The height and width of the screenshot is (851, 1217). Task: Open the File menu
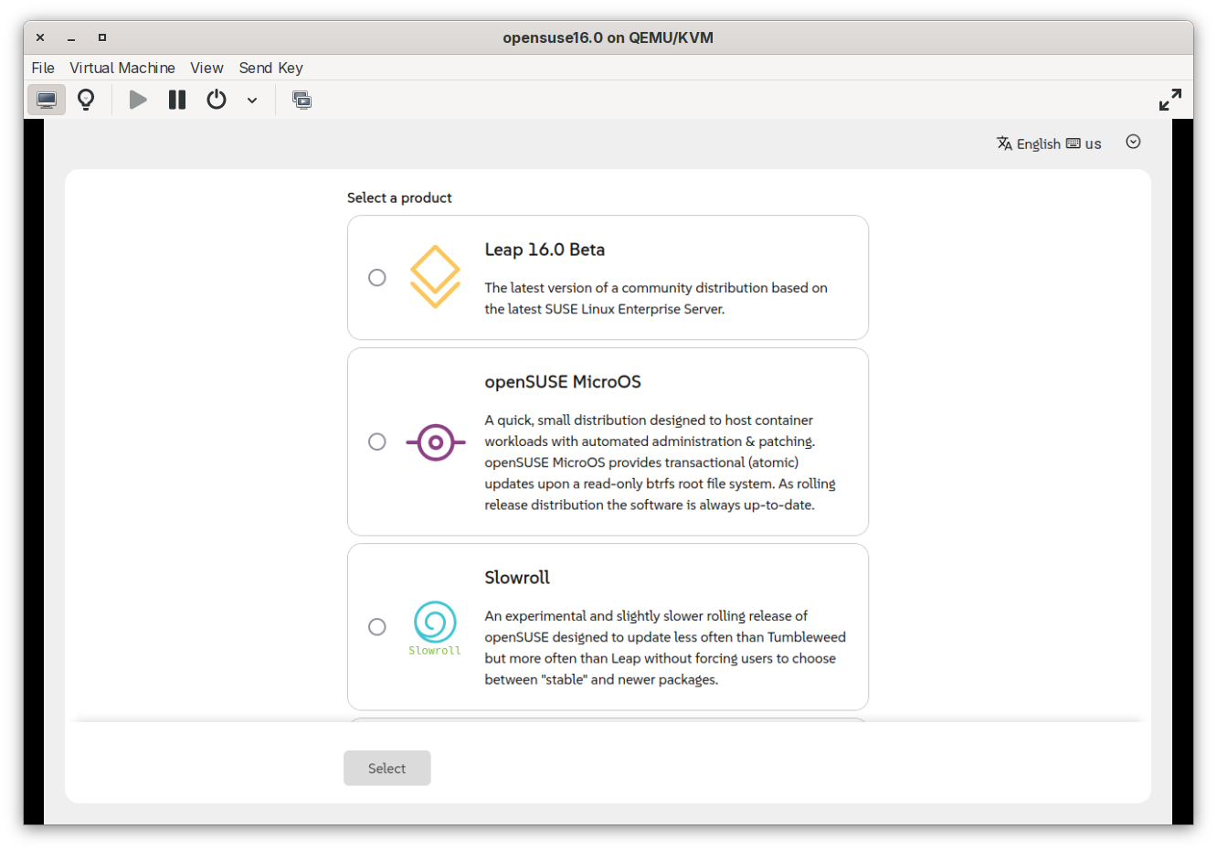tap(43, 68)
